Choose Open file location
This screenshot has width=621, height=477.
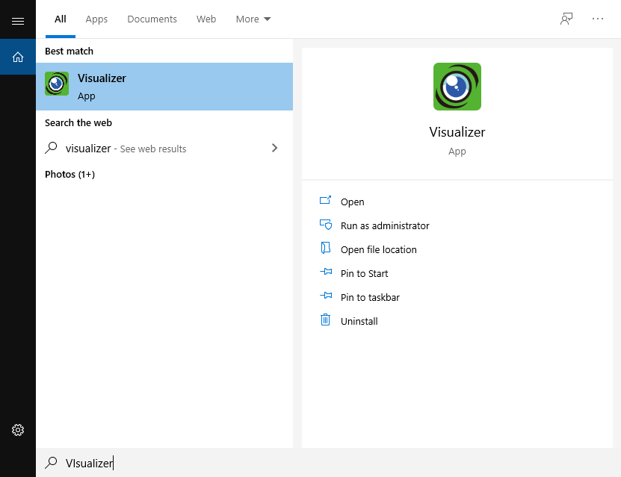tap(378, 249)
